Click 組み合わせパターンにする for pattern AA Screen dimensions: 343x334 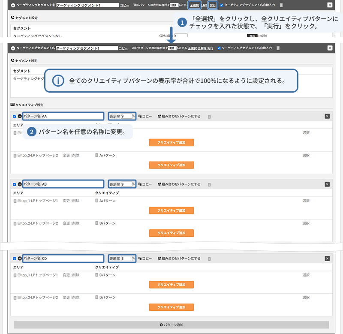click(x=179, y=116)
